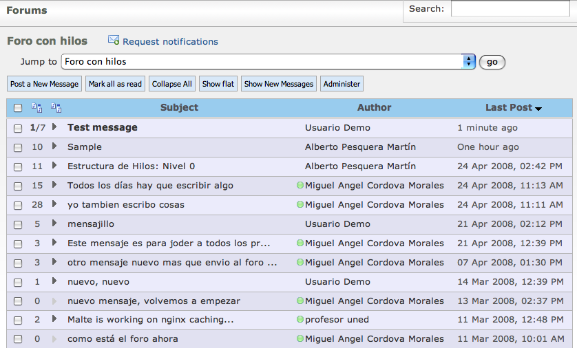Click green status dot on 'como está el foro' row
The image size is (577, 348).
(x=300, y=339)
